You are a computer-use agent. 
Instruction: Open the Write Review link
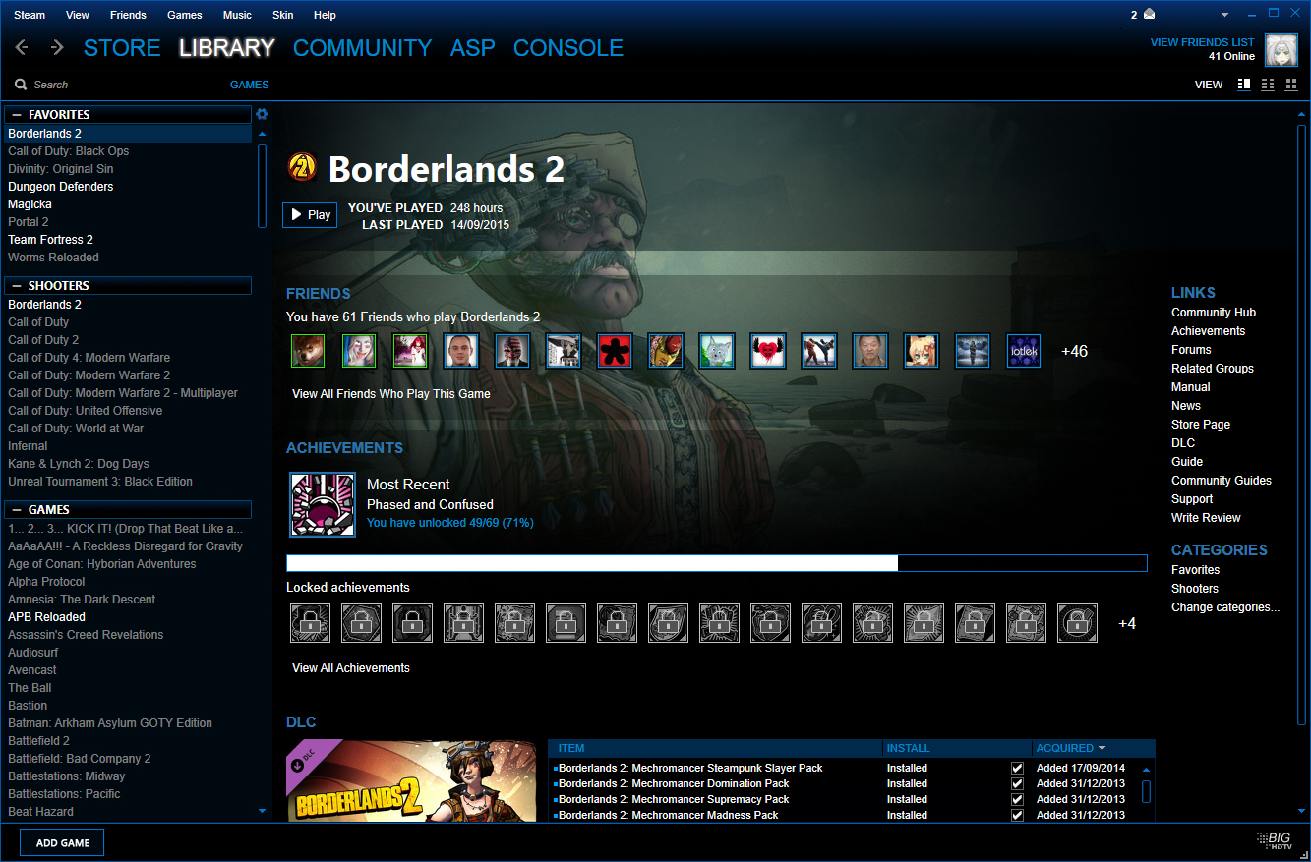click(1206, 518)
